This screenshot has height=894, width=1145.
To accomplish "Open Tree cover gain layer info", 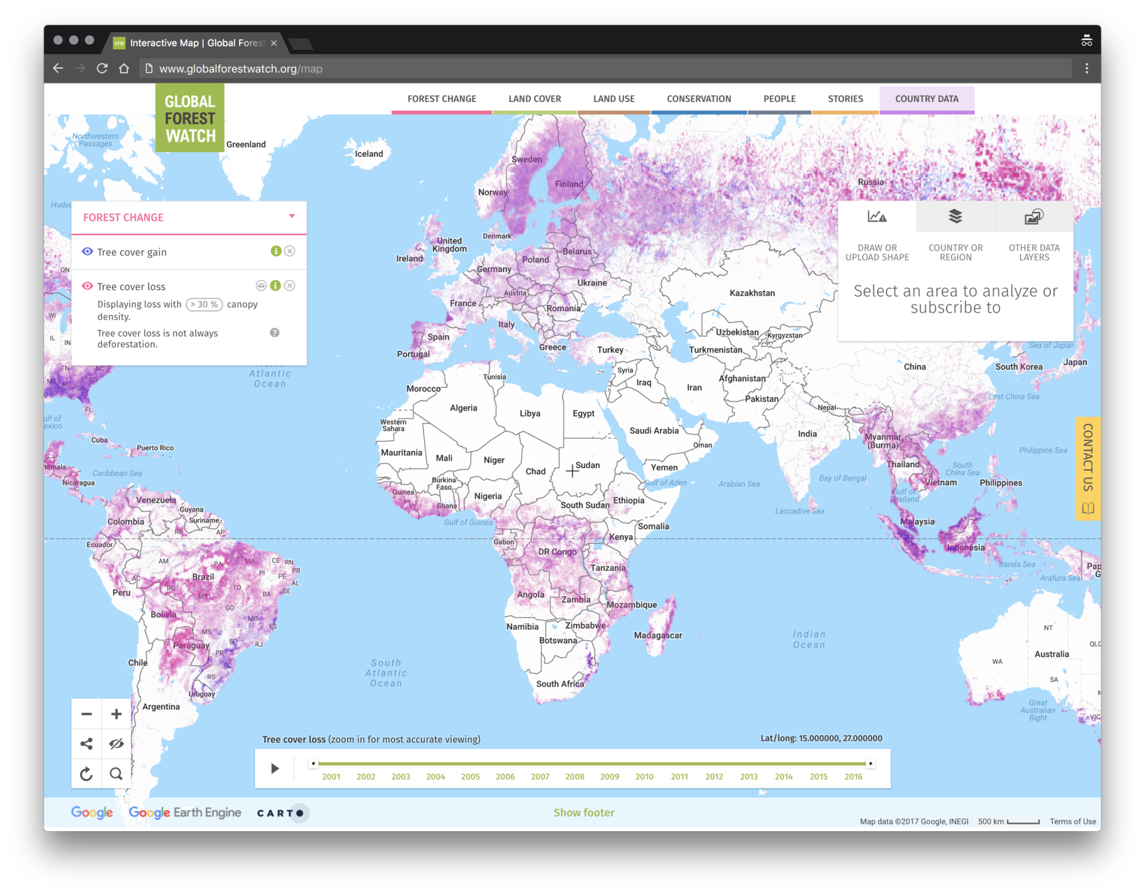I will tap(276, 252).
